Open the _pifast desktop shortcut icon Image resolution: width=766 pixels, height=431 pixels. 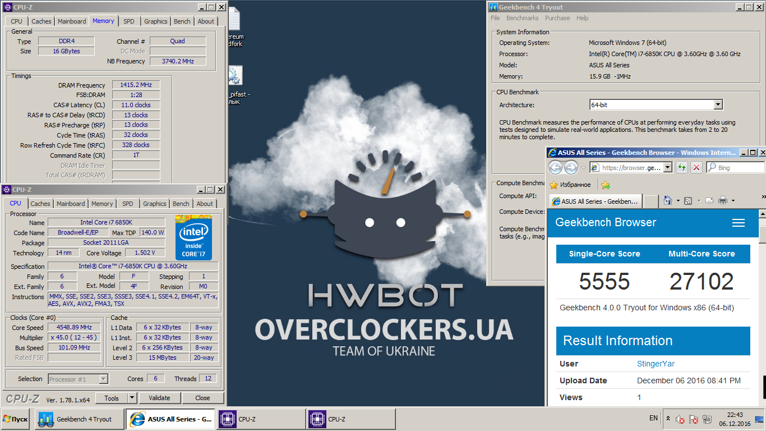235,76
